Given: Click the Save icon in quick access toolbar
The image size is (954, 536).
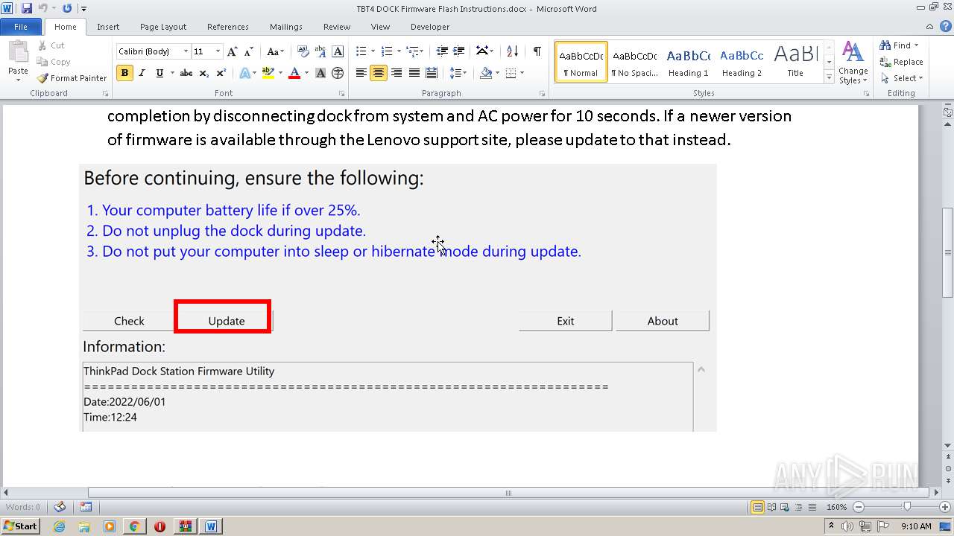Looking at the screenshot, I should pyautogui.click(x=27, y=8).
